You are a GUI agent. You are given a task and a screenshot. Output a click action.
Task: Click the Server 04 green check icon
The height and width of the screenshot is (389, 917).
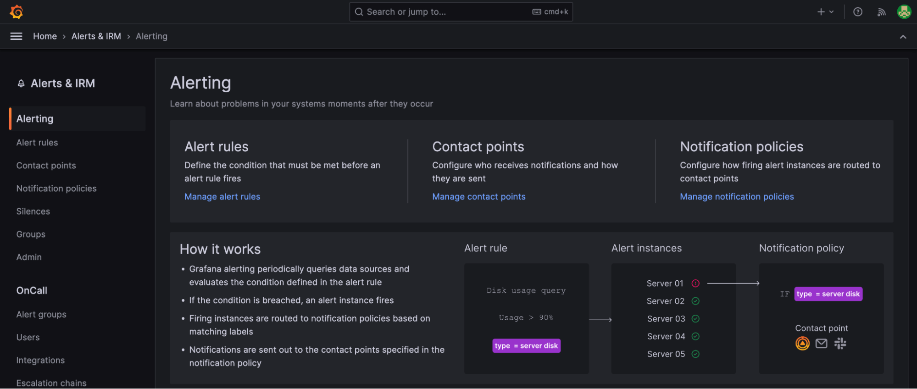click(695, 336)
